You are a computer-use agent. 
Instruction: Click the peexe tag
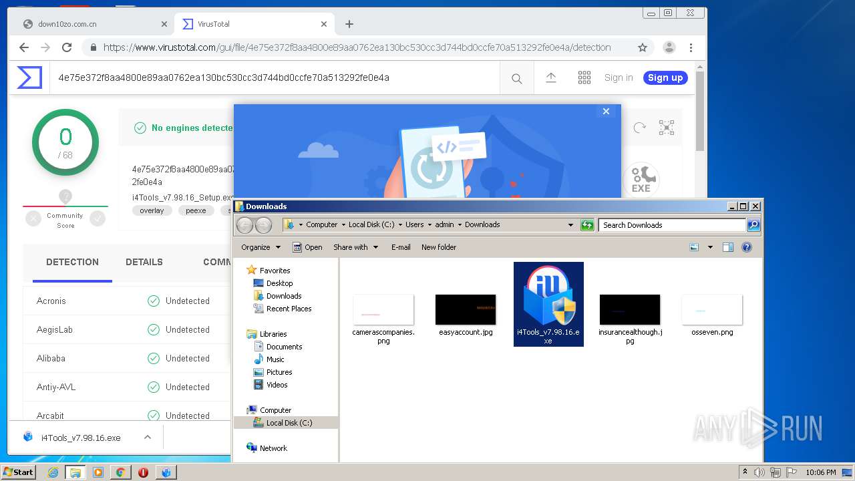pyautogui.click(x=196, y=210)
